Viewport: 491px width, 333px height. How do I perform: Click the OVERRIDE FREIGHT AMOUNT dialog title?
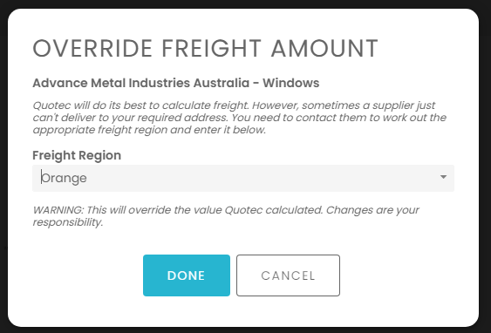click(x=206, y=49)
